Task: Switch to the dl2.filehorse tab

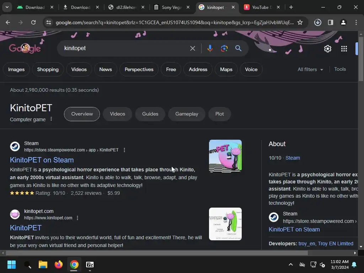Action: (126, 7)
